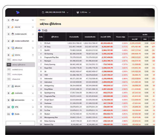Click the สมาชิก group header
This screenshot has height=135, width=160.
coord(141,35)
